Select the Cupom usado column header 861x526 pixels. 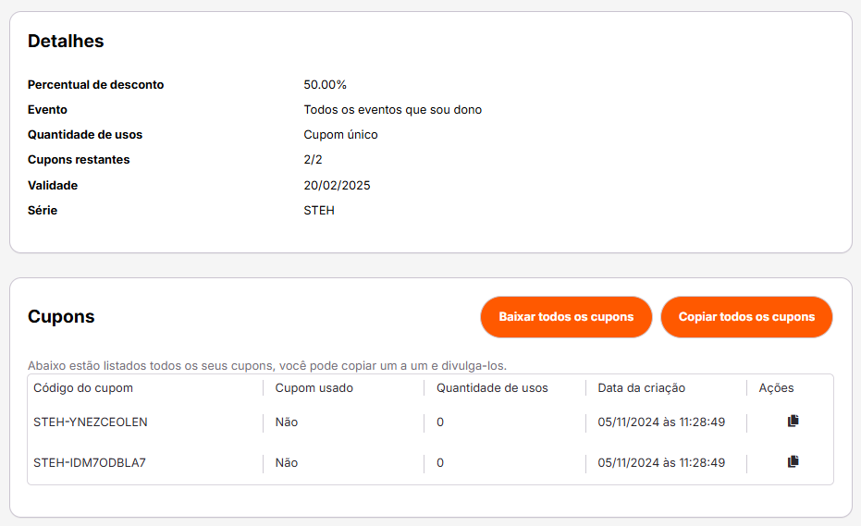pos(314,388)
